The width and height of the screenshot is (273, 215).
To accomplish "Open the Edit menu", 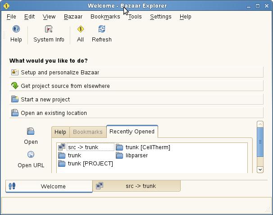I will click(29, 17).
